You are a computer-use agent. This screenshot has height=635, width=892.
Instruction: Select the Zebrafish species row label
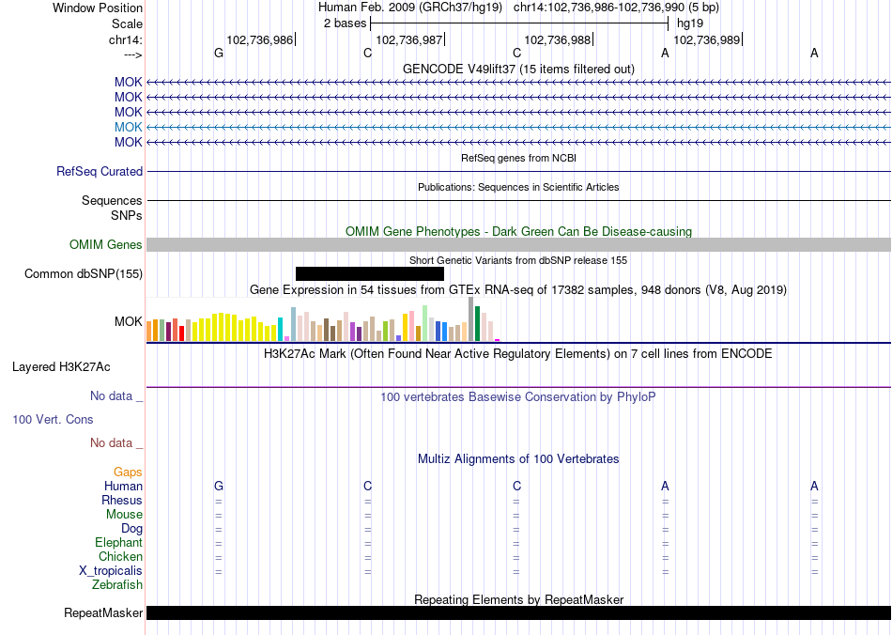(117, 584)
